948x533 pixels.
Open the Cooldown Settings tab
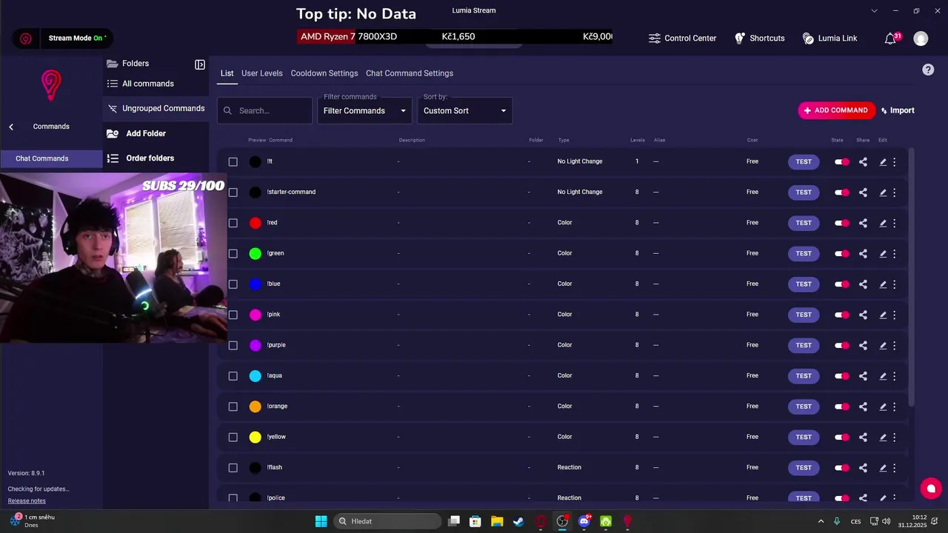coord(324,73)
